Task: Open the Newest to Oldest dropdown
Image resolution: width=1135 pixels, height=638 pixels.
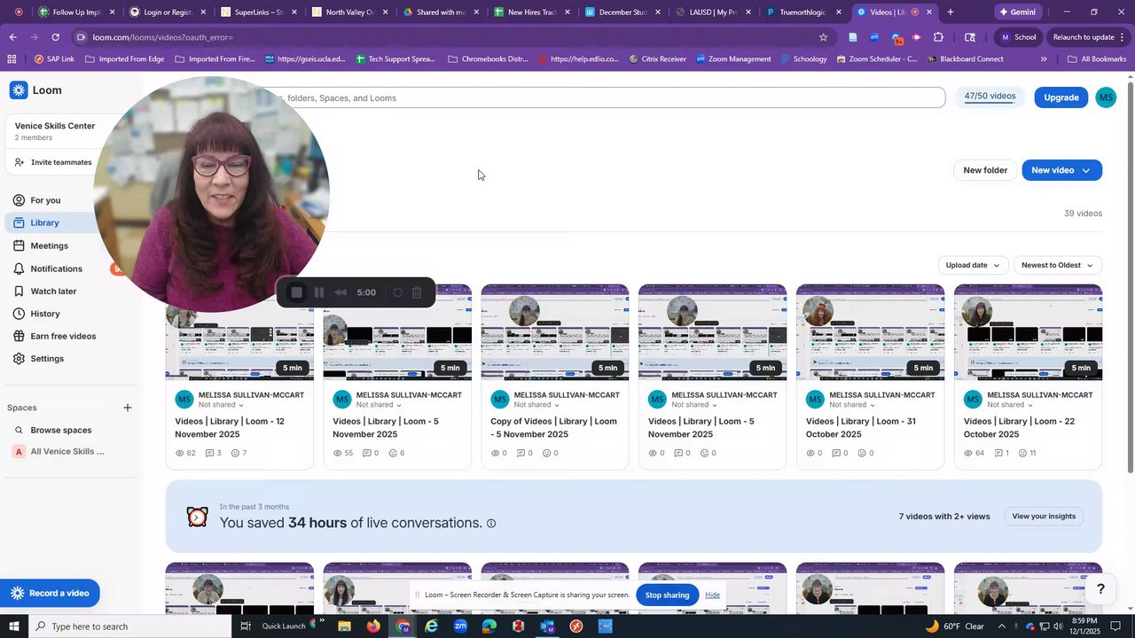Action: (1058, 265)
